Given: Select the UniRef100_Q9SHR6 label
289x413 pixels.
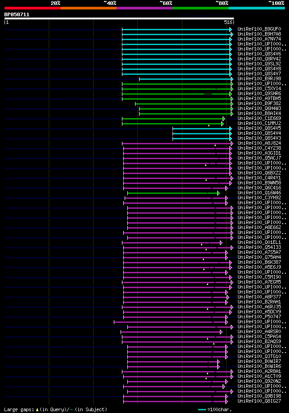Looking at the screenshot, I should (259, 93).
